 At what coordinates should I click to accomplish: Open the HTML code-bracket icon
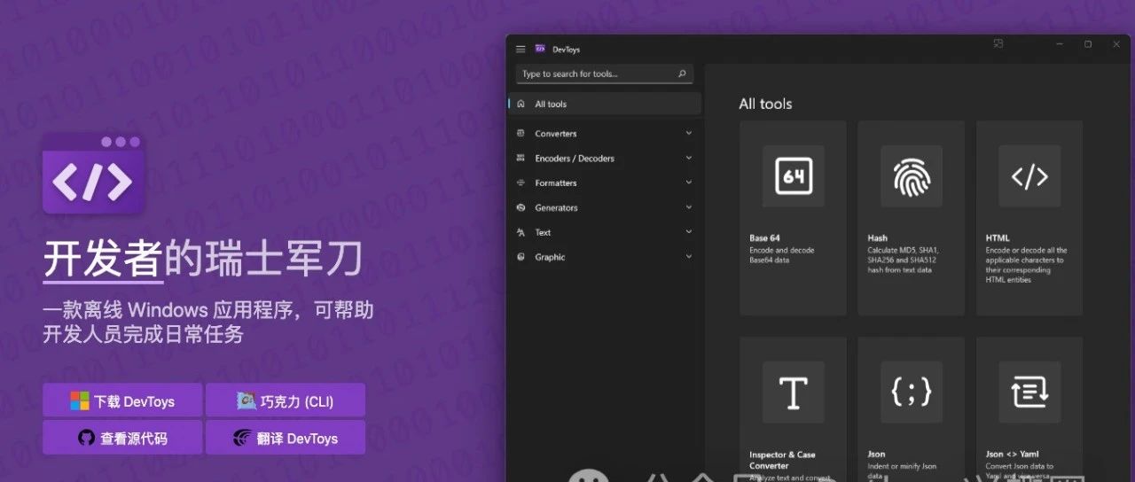tap(1029, 176)
